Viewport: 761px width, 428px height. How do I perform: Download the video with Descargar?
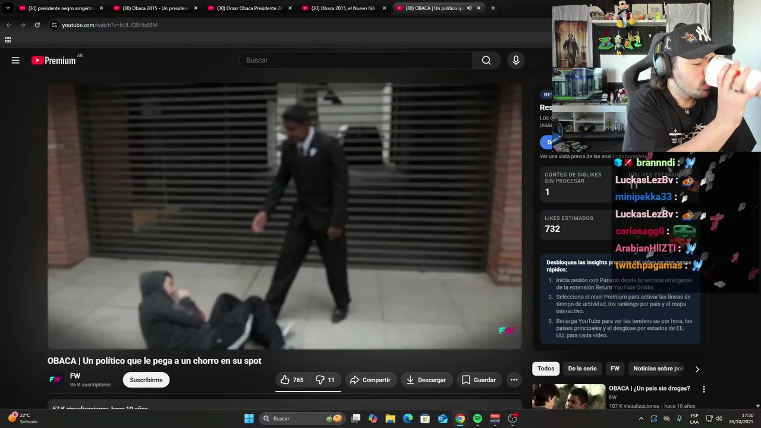tap(426, 380)
